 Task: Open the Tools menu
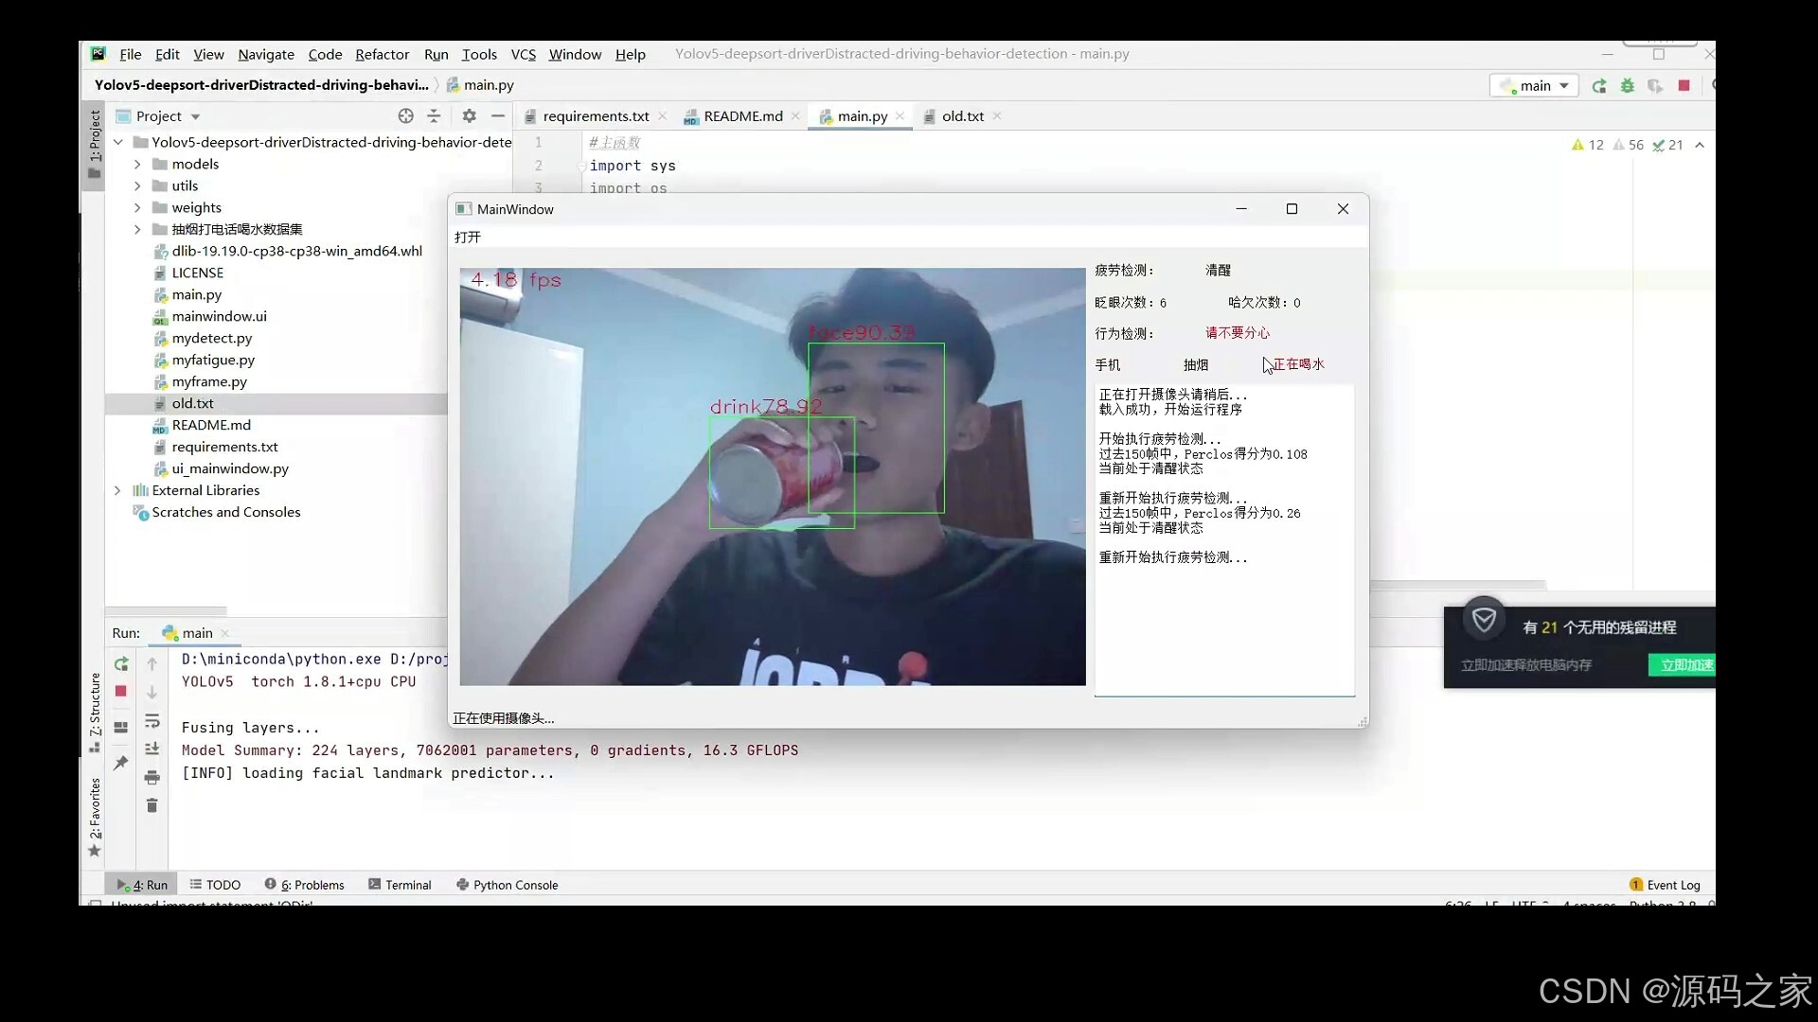(x=480, y=54)
